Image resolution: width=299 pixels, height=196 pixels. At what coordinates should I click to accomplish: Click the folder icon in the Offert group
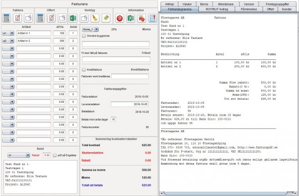pos(62,18)
